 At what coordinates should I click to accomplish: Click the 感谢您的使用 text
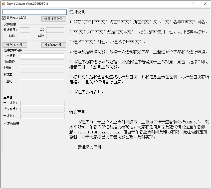pyautogui.click(x=90, y=147)
